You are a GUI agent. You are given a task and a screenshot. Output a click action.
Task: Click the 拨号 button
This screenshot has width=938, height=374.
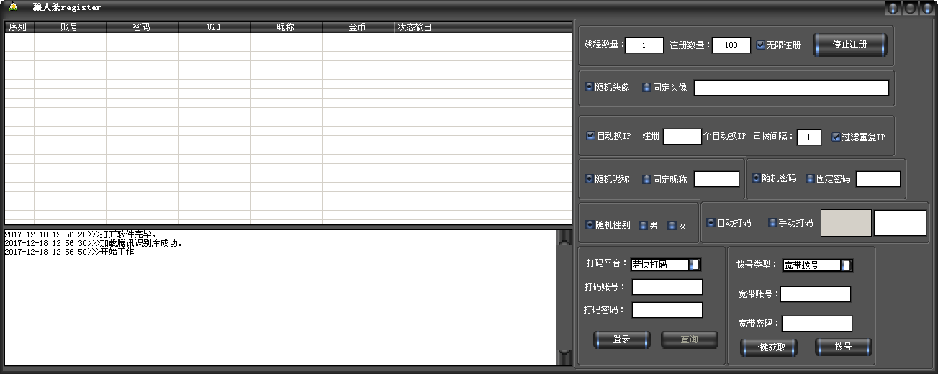(844, 347)
